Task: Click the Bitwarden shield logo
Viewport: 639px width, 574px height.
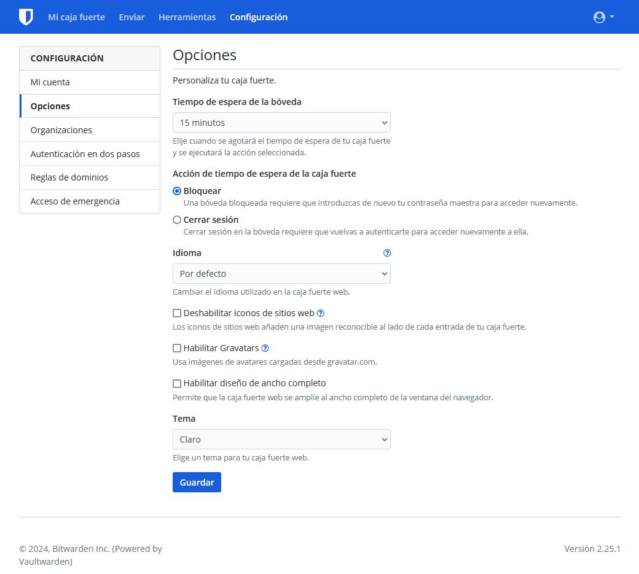Action: (x=25, y=17)
